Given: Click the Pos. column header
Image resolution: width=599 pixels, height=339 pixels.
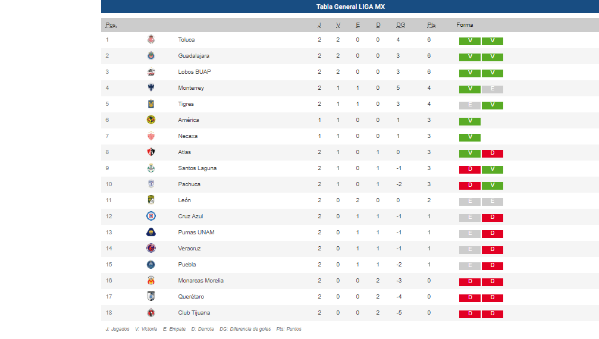Looking at the screenshot, I should tap(111, 25).
